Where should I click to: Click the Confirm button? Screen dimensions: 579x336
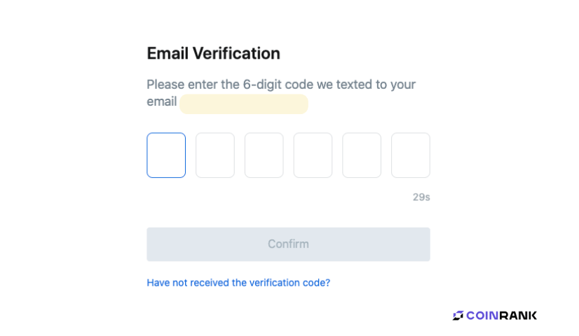click(x=288, y=244)
